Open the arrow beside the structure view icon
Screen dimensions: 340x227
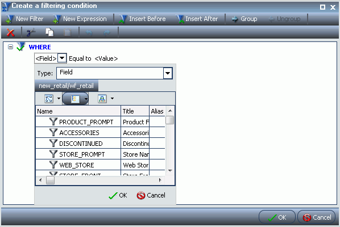coord(59,98)
